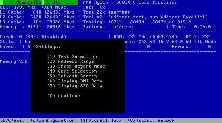
Task: Click the Core#: 0 (SMP: Disabled) line
Action: [x=33, y=37]
